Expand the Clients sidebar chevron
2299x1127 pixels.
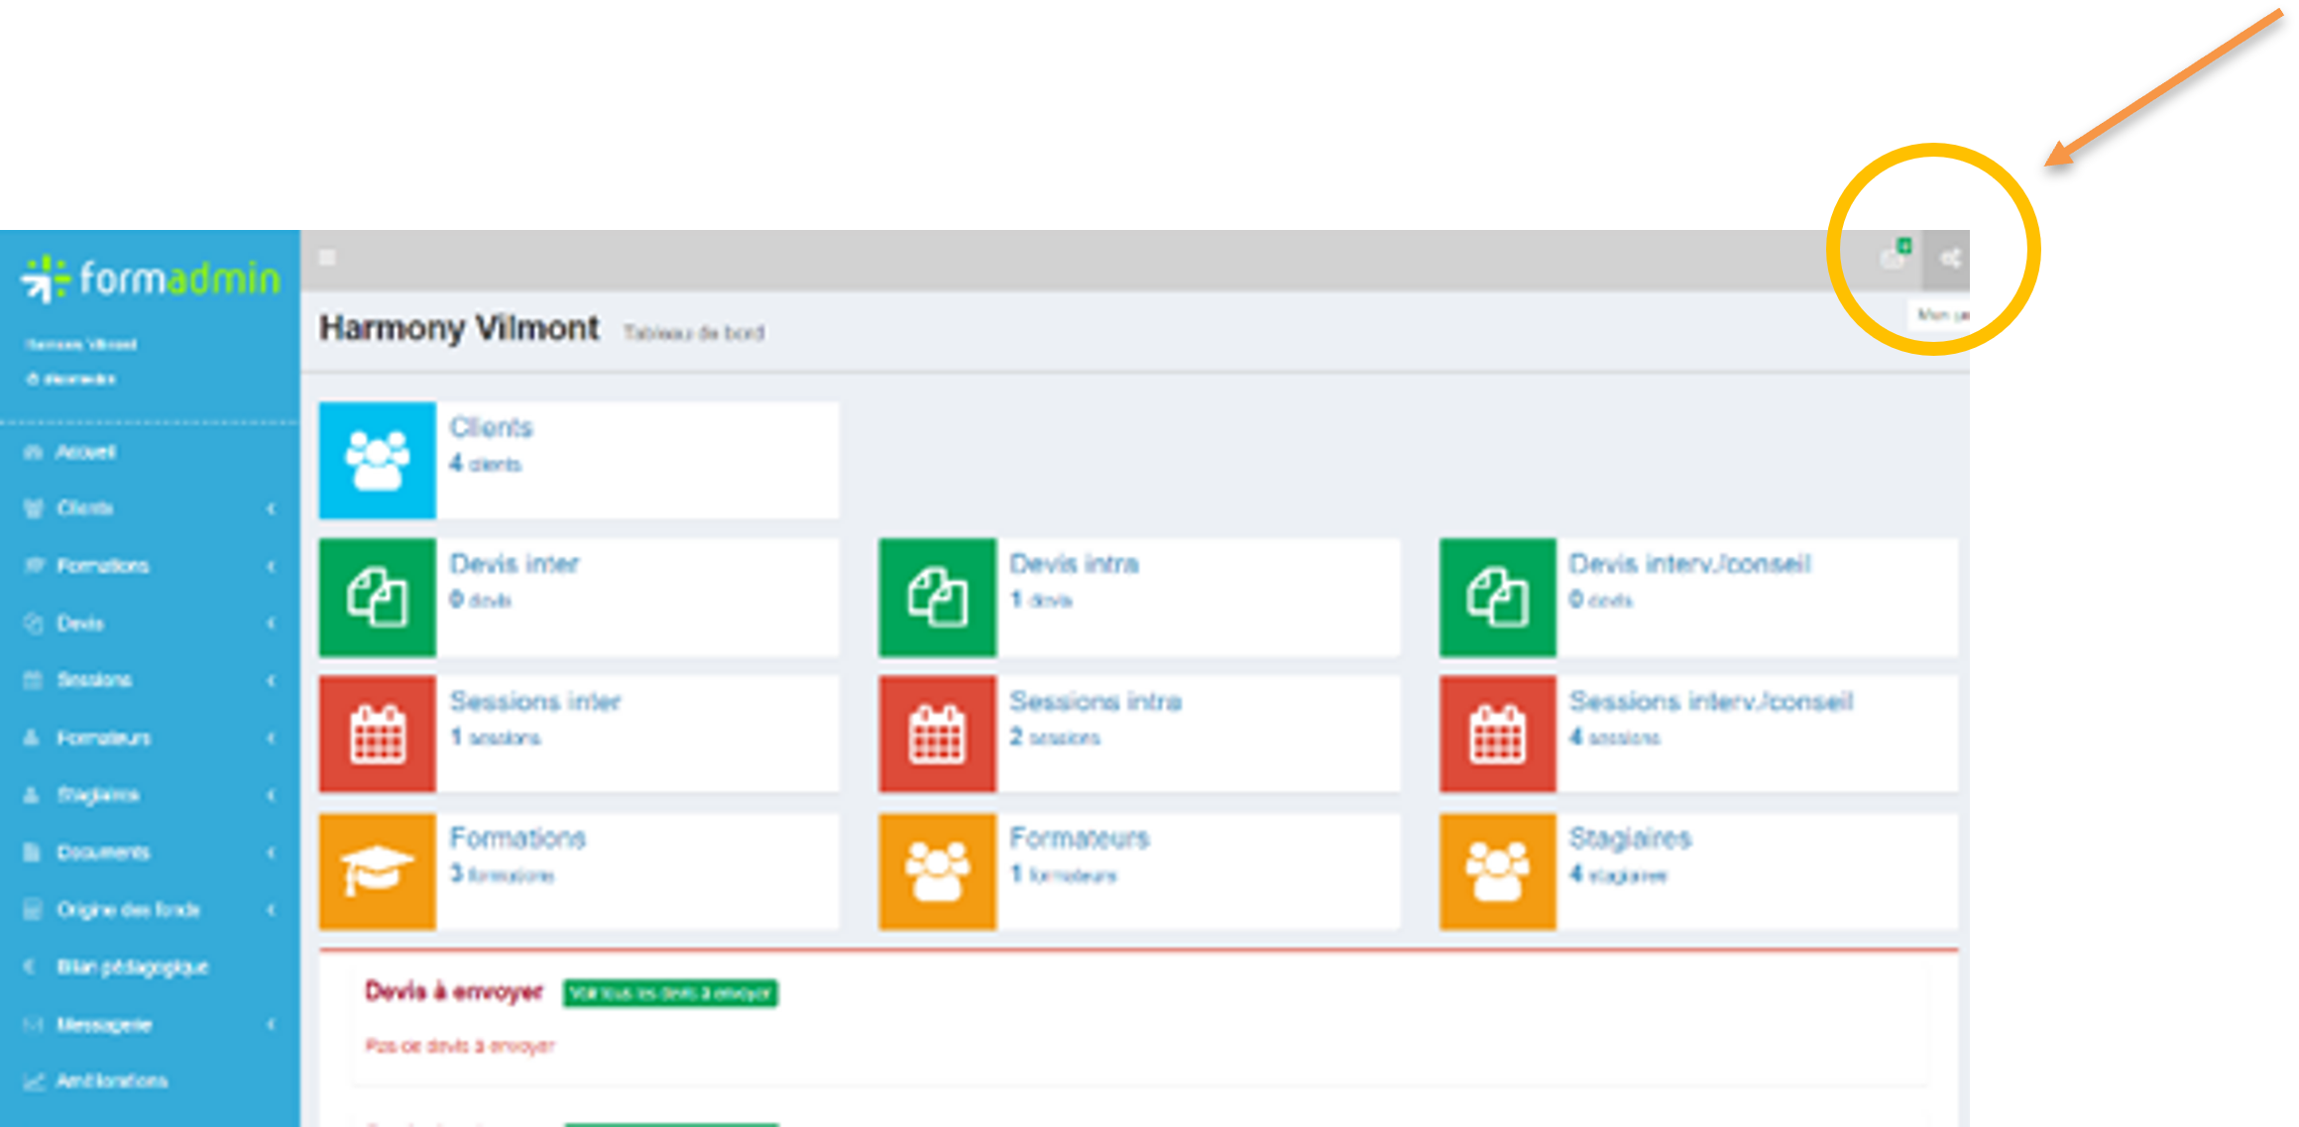coord(271,508)
